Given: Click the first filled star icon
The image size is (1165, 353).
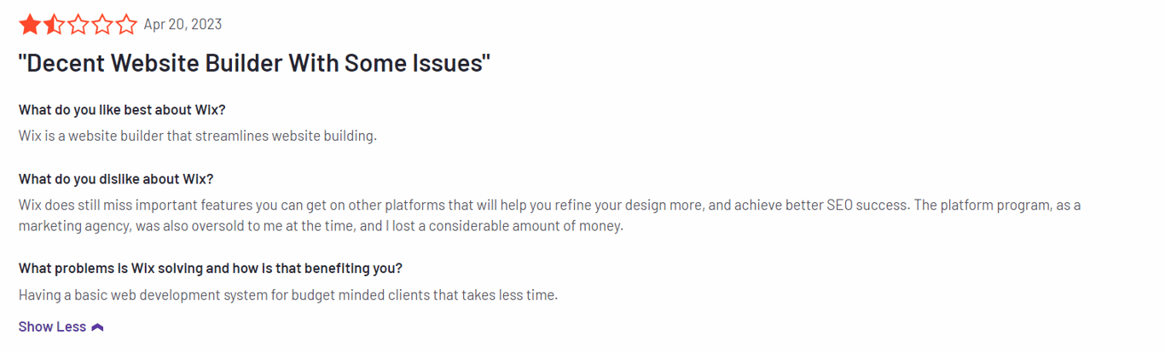Looking at the screenshot, I should [30, 24].
